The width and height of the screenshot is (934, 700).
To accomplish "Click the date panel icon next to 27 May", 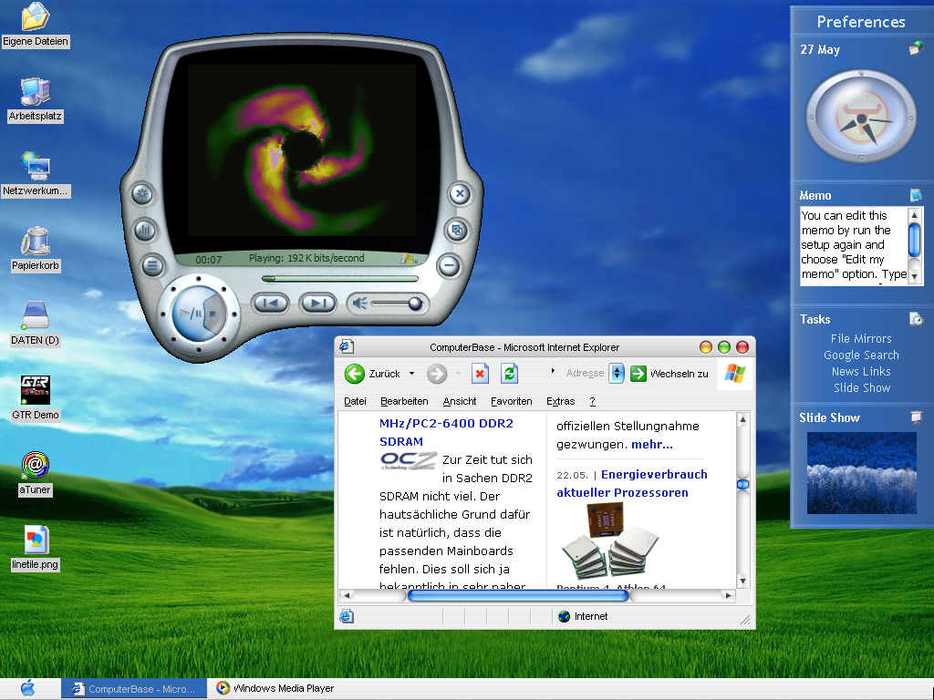I will 916,48.
